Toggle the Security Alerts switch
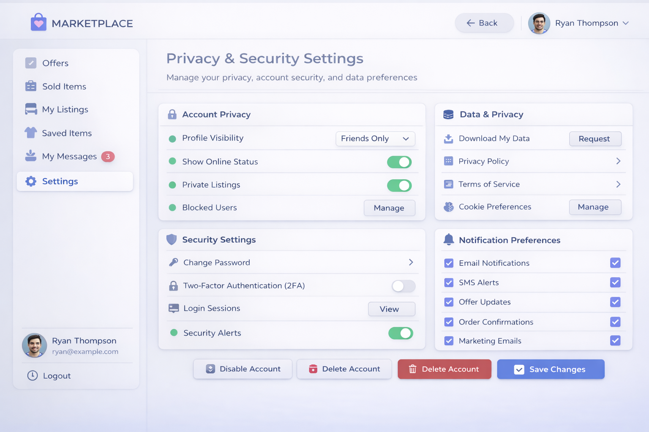The image size is (649, 432). [401, 333]
